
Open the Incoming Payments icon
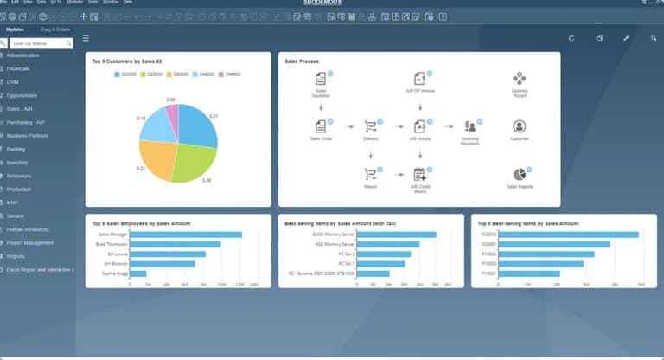point(469,126)
